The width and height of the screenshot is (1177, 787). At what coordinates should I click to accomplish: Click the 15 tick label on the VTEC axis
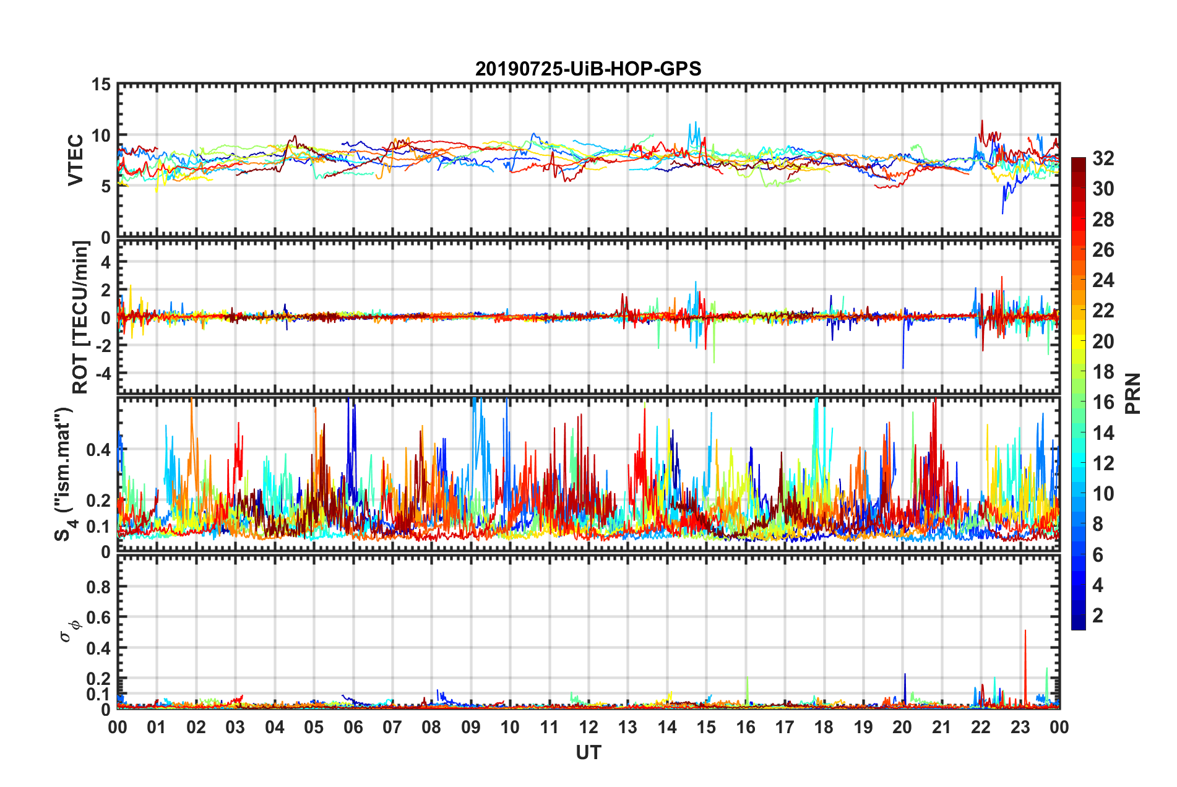[x=101, y=84]
